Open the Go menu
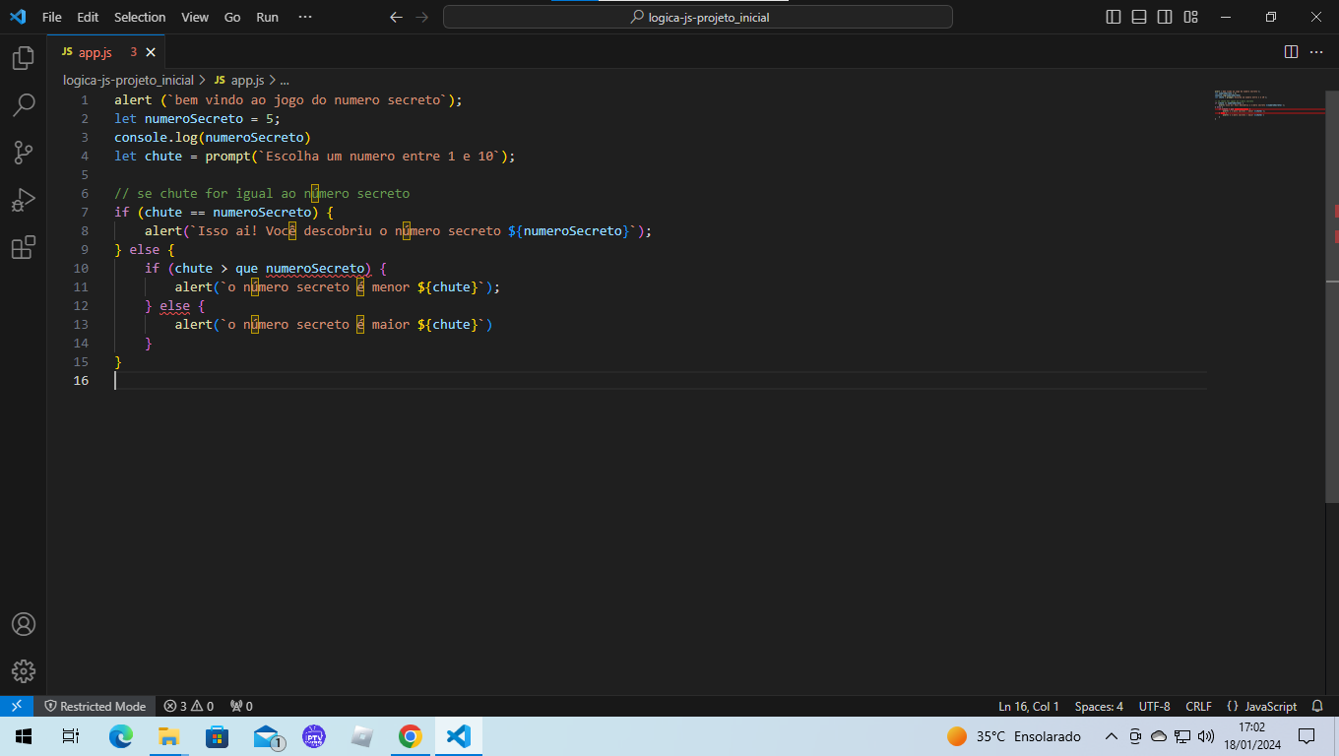This screenshot has width=1339, height=756. [x=232, y=17]
